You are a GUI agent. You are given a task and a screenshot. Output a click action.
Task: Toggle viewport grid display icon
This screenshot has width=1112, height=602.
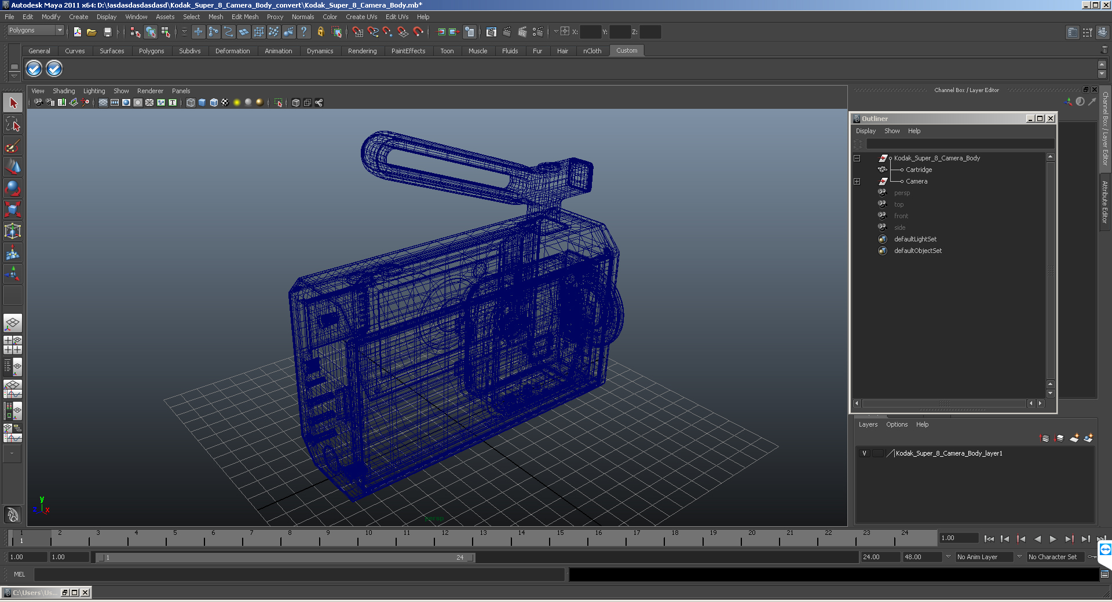tap(103, 102)
